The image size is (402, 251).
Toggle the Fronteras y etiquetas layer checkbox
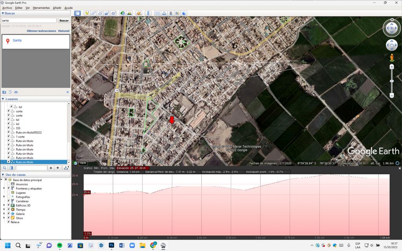(9, 188)
